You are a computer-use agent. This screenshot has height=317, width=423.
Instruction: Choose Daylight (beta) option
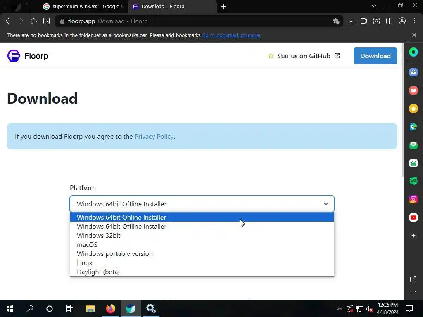202,272
